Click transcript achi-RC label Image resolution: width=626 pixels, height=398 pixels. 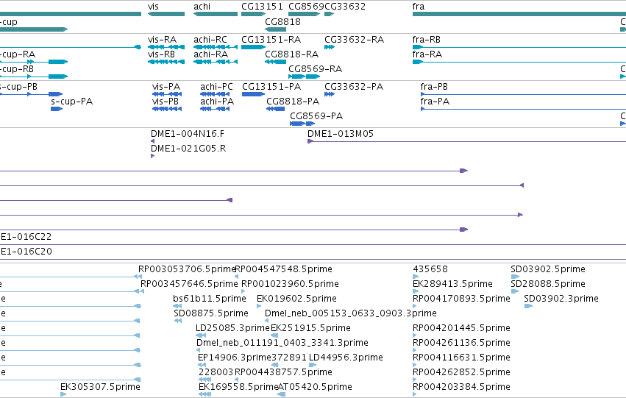210,40
